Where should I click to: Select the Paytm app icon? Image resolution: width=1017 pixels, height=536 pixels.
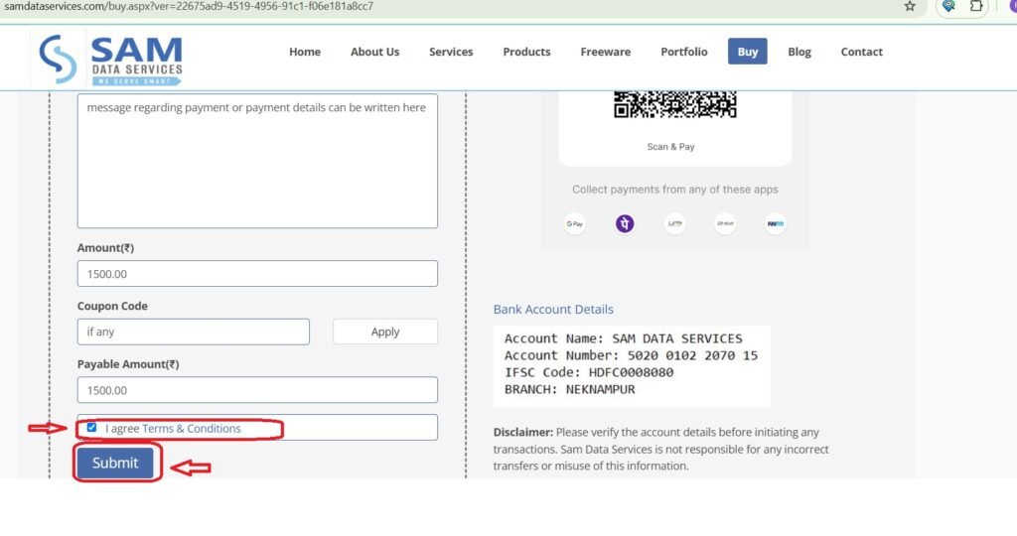pyautogui.click(x=775, y=223)
